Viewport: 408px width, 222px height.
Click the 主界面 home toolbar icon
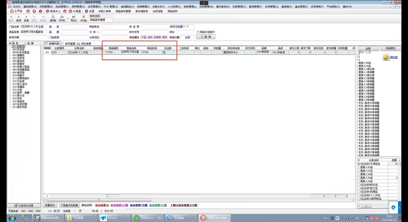coord(15,11)
